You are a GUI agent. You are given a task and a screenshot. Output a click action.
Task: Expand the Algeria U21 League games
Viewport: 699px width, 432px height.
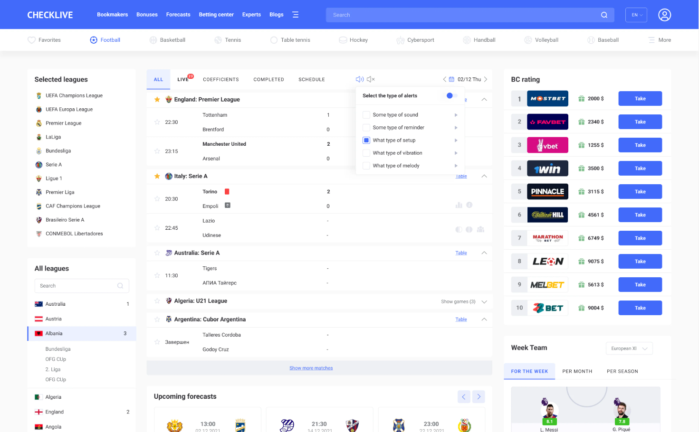click(484, 301)
